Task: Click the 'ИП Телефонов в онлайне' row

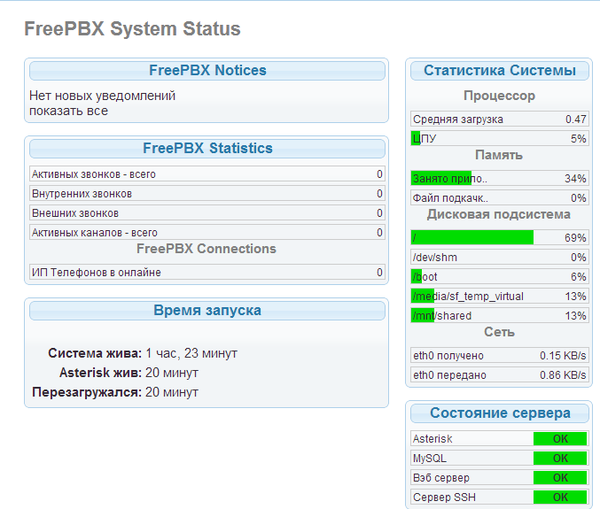Action: click(x=207, y=273)
